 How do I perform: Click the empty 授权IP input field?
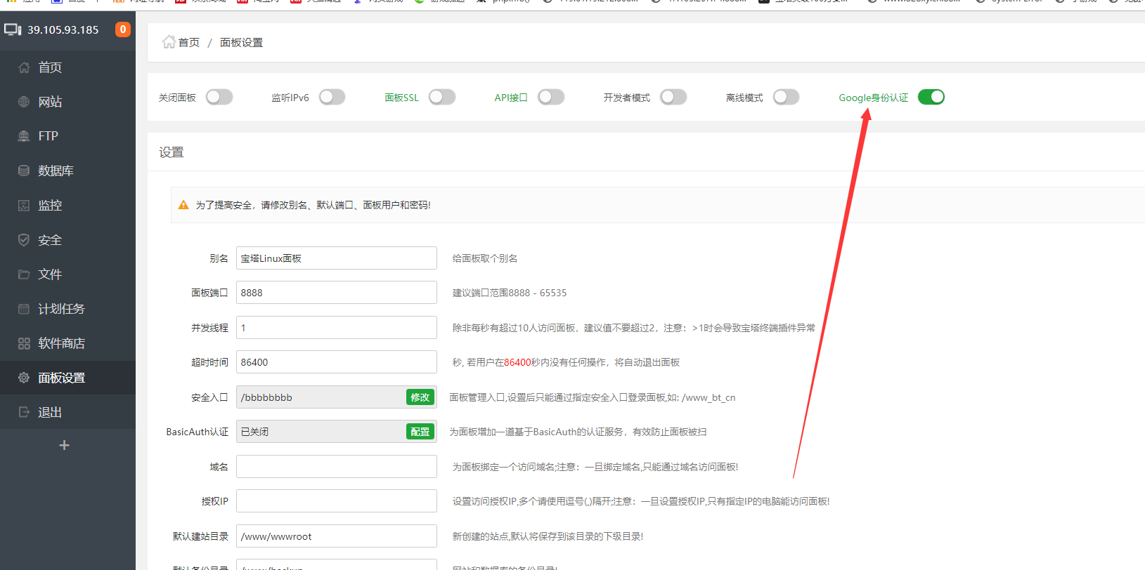337,501
